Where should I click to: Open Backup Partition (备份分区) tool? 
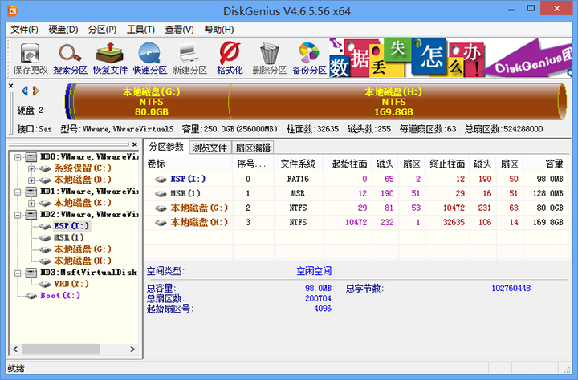[x=309, y=59]
